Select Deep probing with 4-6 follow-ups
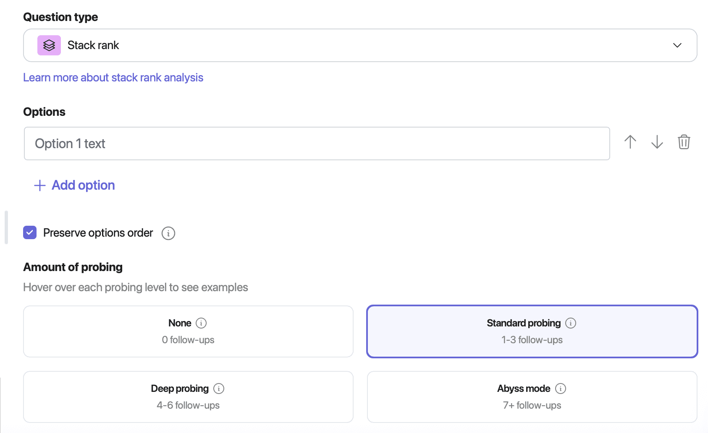 188,396
